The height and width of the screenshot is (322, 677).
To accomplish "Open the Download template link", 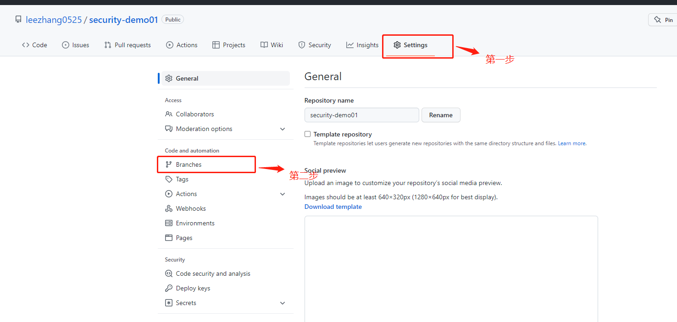I will click(333, 207).
